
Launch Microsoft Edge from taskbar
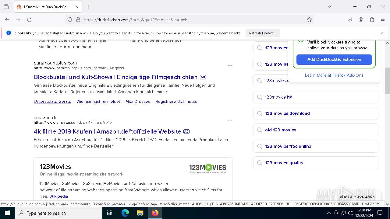[125, 213]
